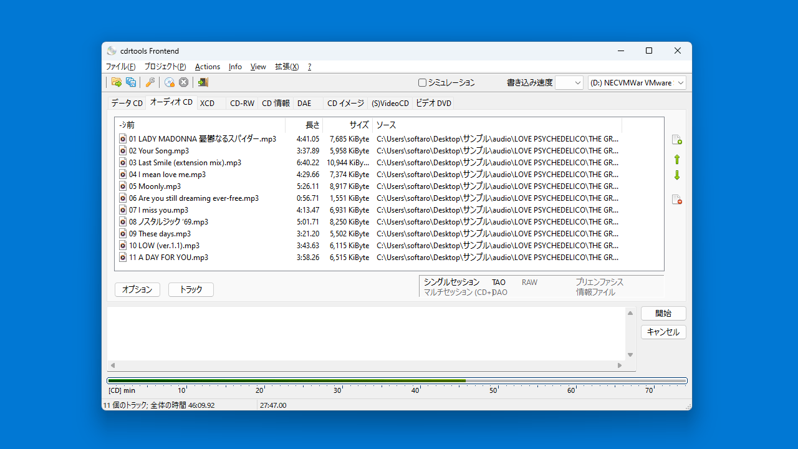Viewport: 798px width, 449px height.
Task: Click the TAO write mode indicator
Action: click(x=499, y=282)
